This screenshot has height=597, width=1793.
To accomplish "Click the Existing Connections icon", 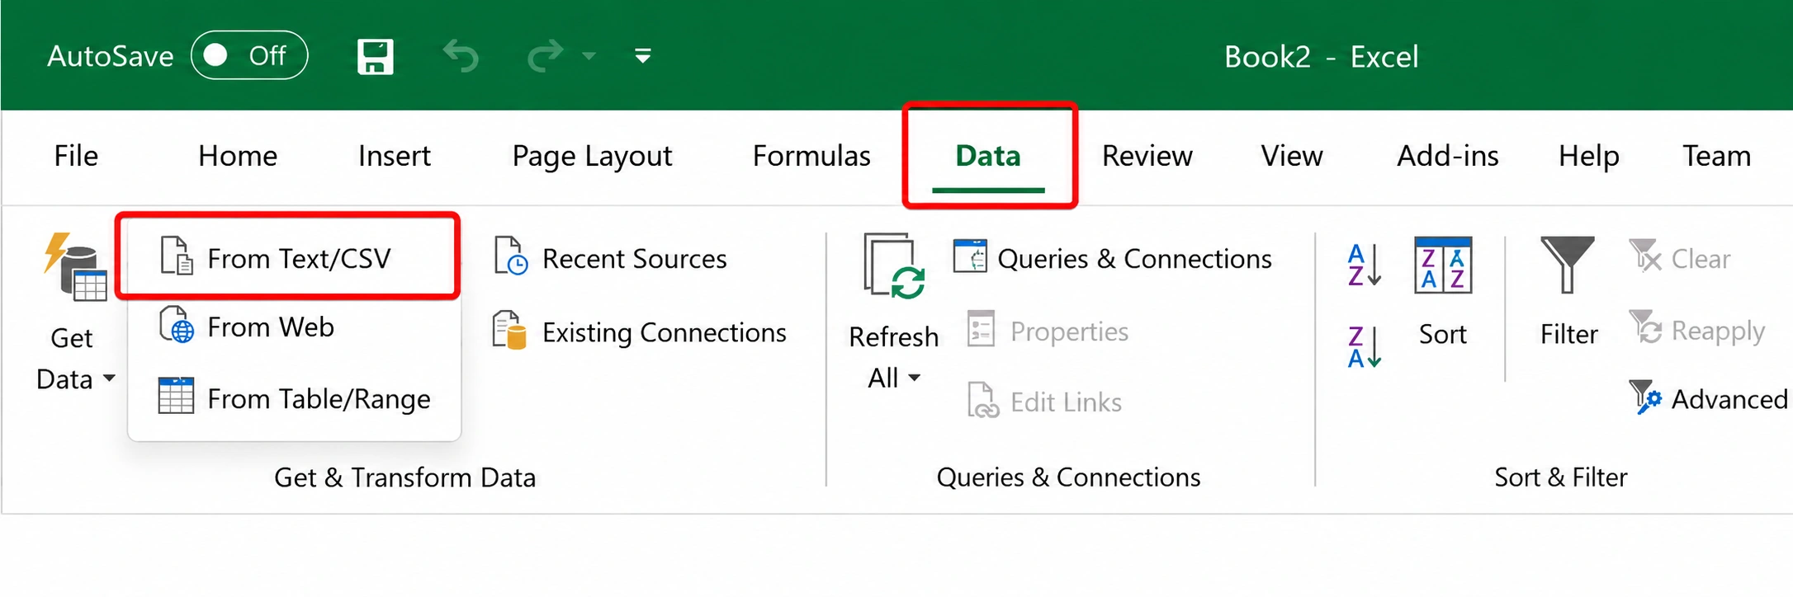I will 509,330.
